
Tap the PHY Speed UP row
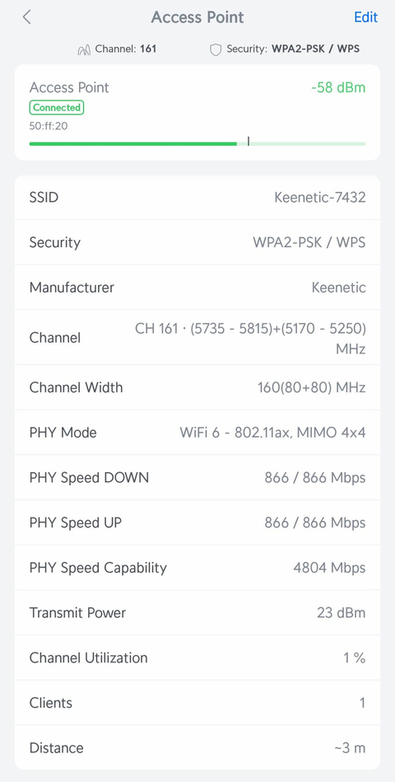pos(197,522)
